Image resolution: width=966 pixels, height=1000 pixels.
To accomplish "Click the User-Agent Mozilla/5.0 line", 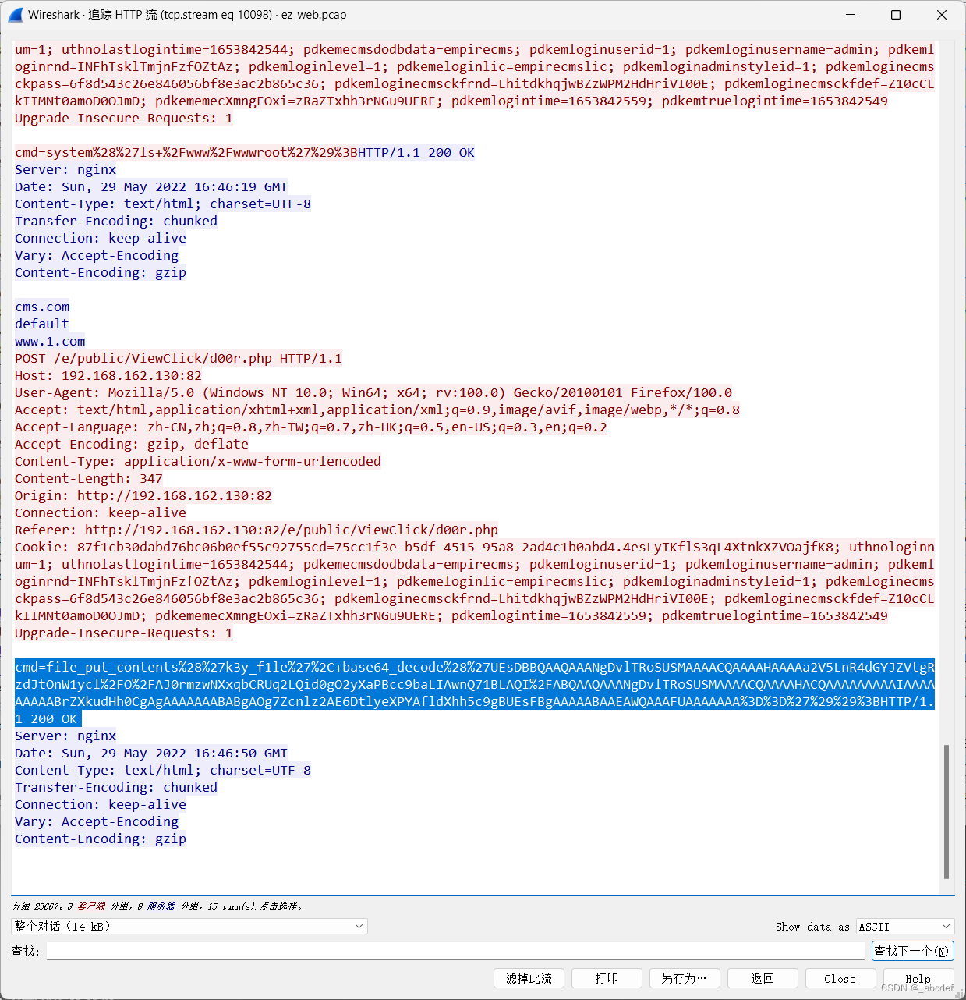I will click(373, 393).
